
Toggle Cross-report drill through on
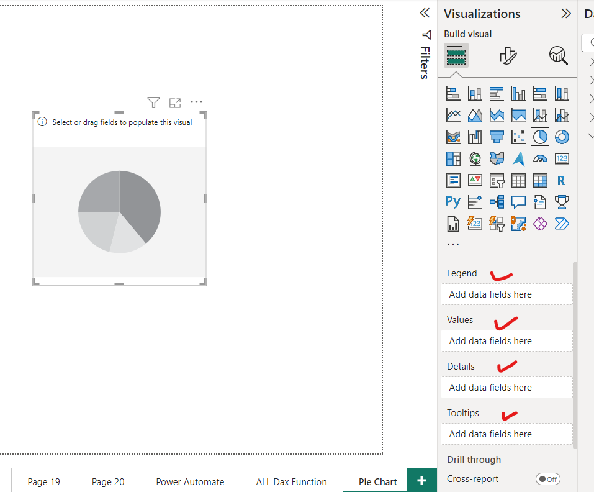(x=548, y=478)
